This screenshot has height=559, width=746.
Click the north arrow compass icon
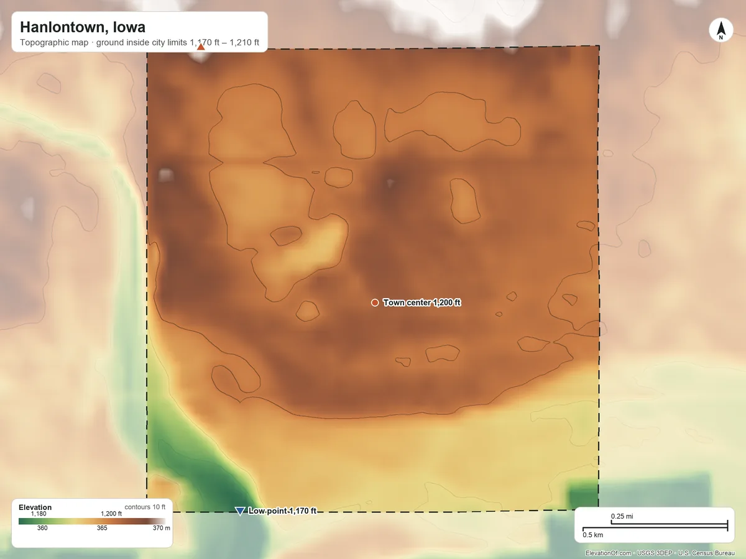tap(721, 30)
